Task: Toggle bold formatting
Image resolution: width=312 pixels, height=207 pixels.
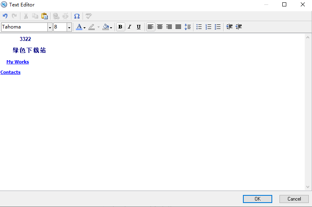Action: point(120,27)
